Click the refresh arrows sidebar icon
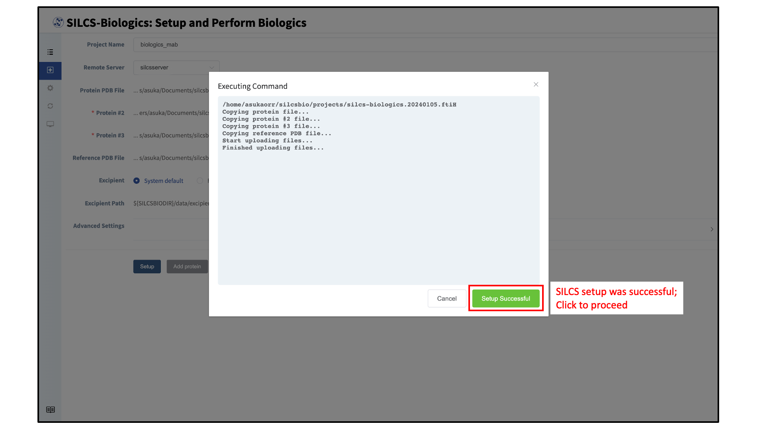The image size is (757, 426). pos(50,106)
